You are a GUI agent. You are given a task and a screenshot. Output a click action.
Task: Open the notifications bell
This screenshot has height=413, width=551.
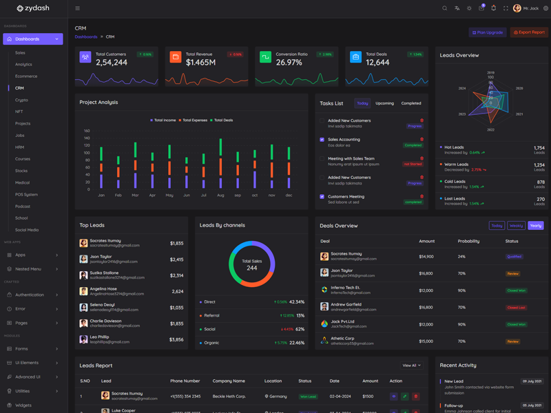[493, 8]
